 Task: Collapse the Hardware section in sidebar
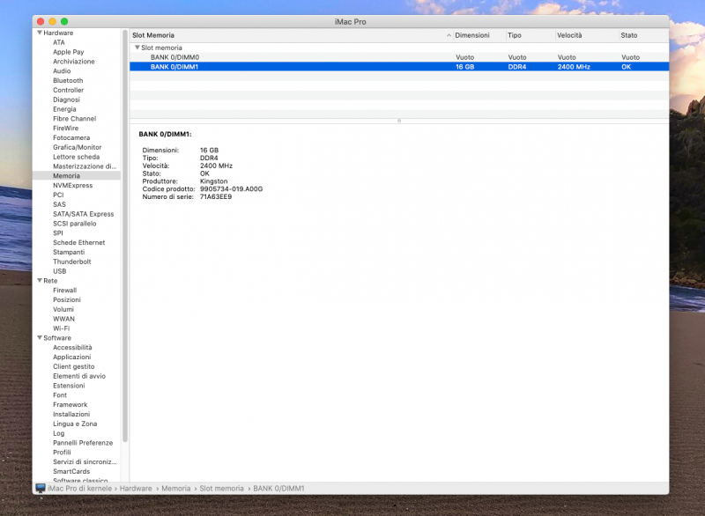click(x=39, y=33)
